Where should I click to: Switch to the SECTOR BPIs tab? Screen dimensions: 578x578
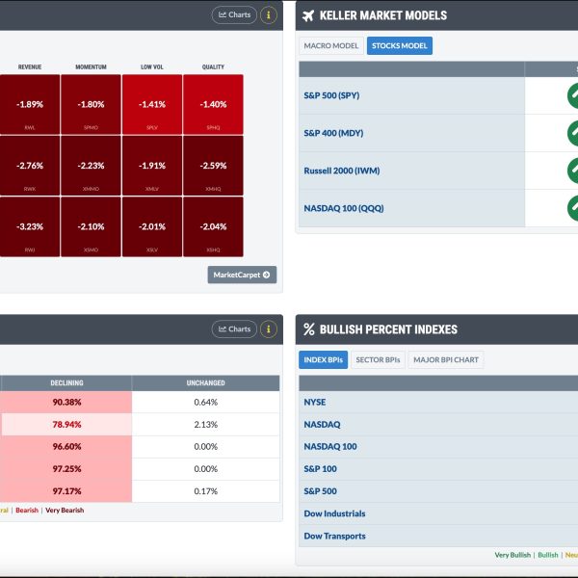click(378, 359)
